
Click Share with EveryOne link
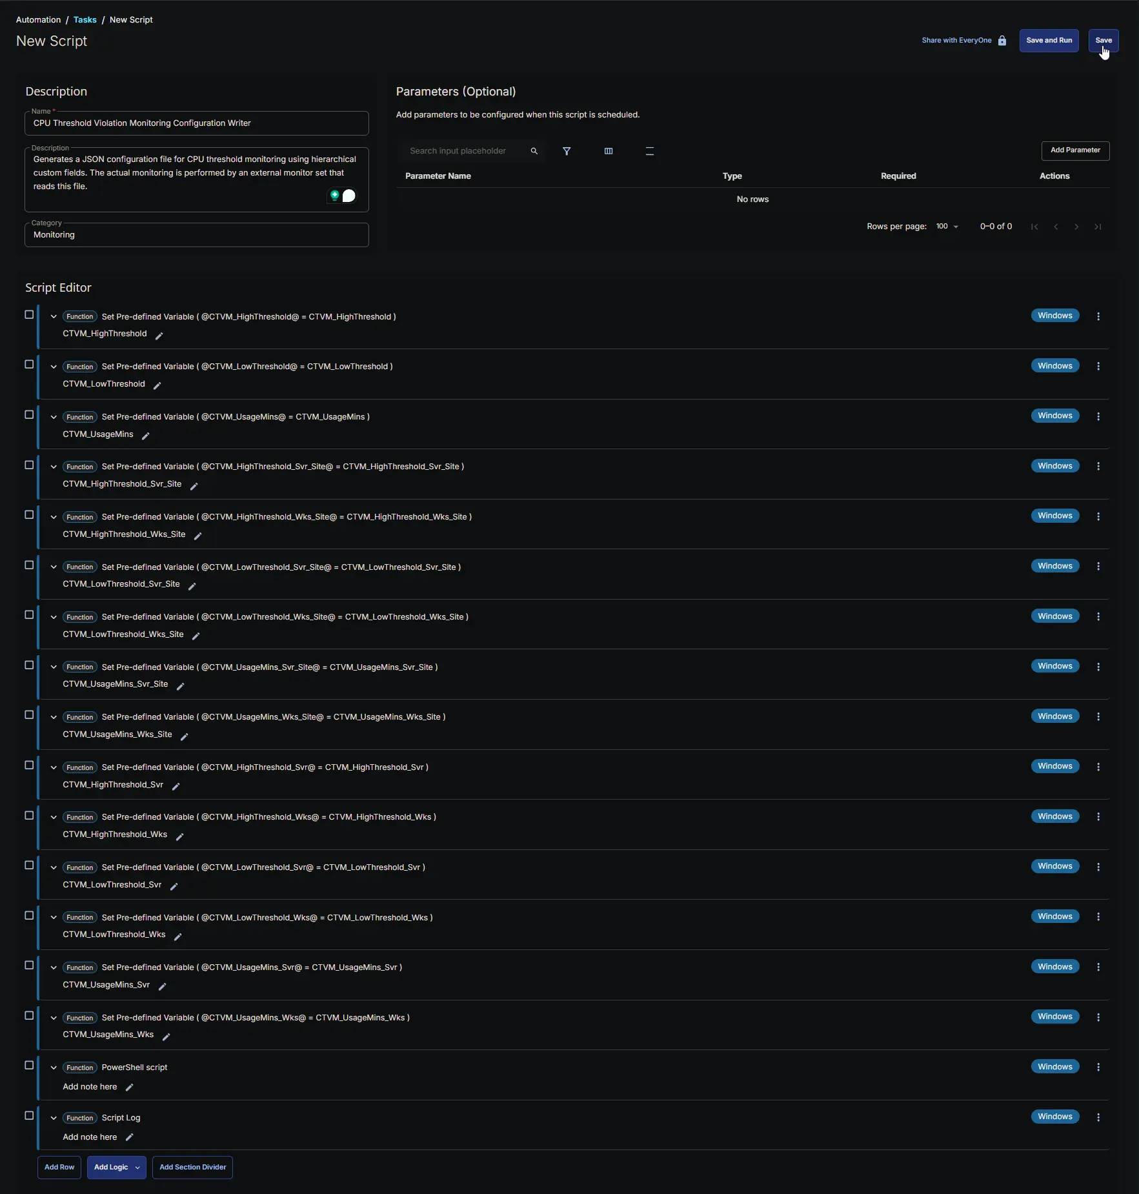tap(956, 41)
